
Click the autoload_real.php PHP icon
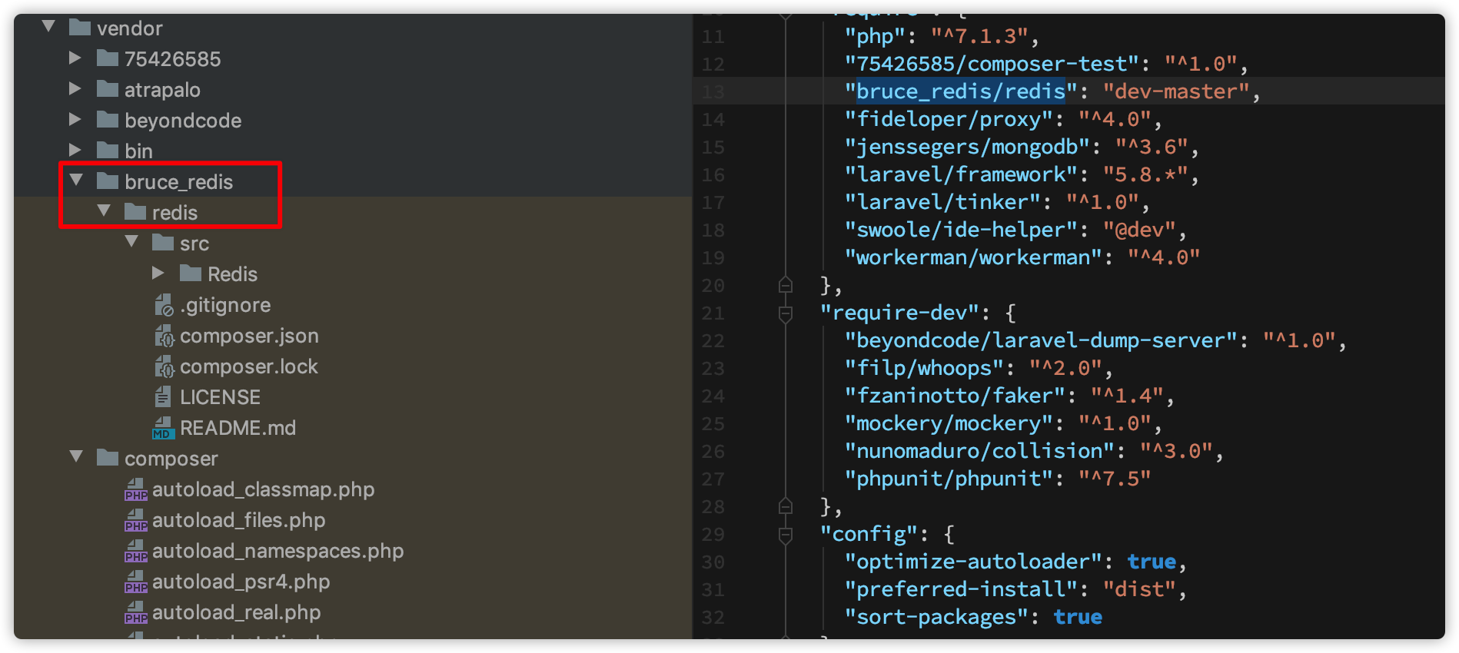(x=136, y=612)
